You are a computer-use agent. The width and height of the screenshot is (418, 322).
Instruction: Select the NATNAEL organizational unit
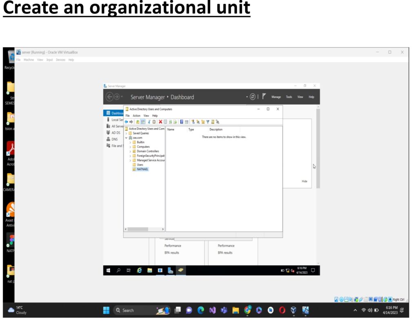click(x=142, y=169)
